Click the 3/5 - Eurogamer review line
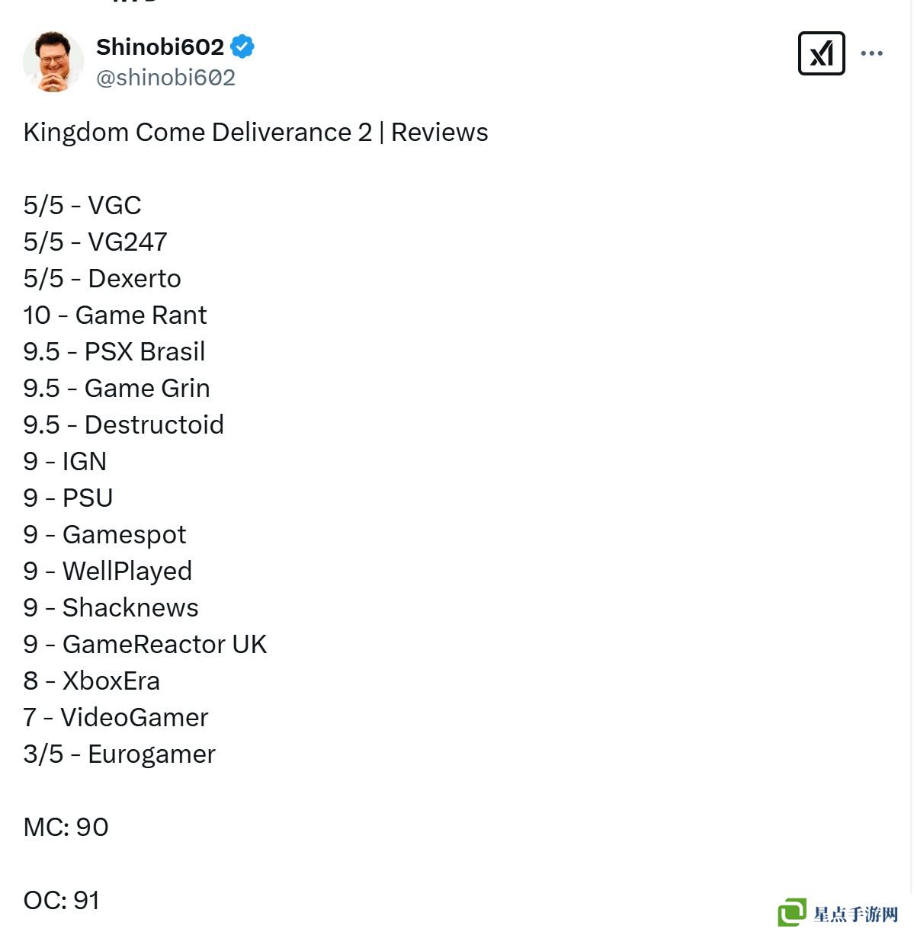The image size is (914, 932). [x=120, y=754]
